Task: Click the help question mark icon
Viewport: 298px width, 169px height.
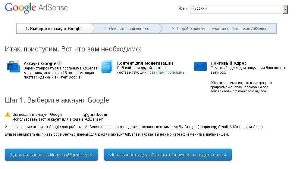Action: point(59,63)
